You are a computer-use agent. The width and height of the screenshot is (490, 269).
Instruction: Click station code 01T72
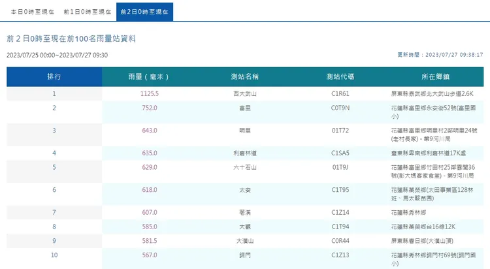pos(340,131)
